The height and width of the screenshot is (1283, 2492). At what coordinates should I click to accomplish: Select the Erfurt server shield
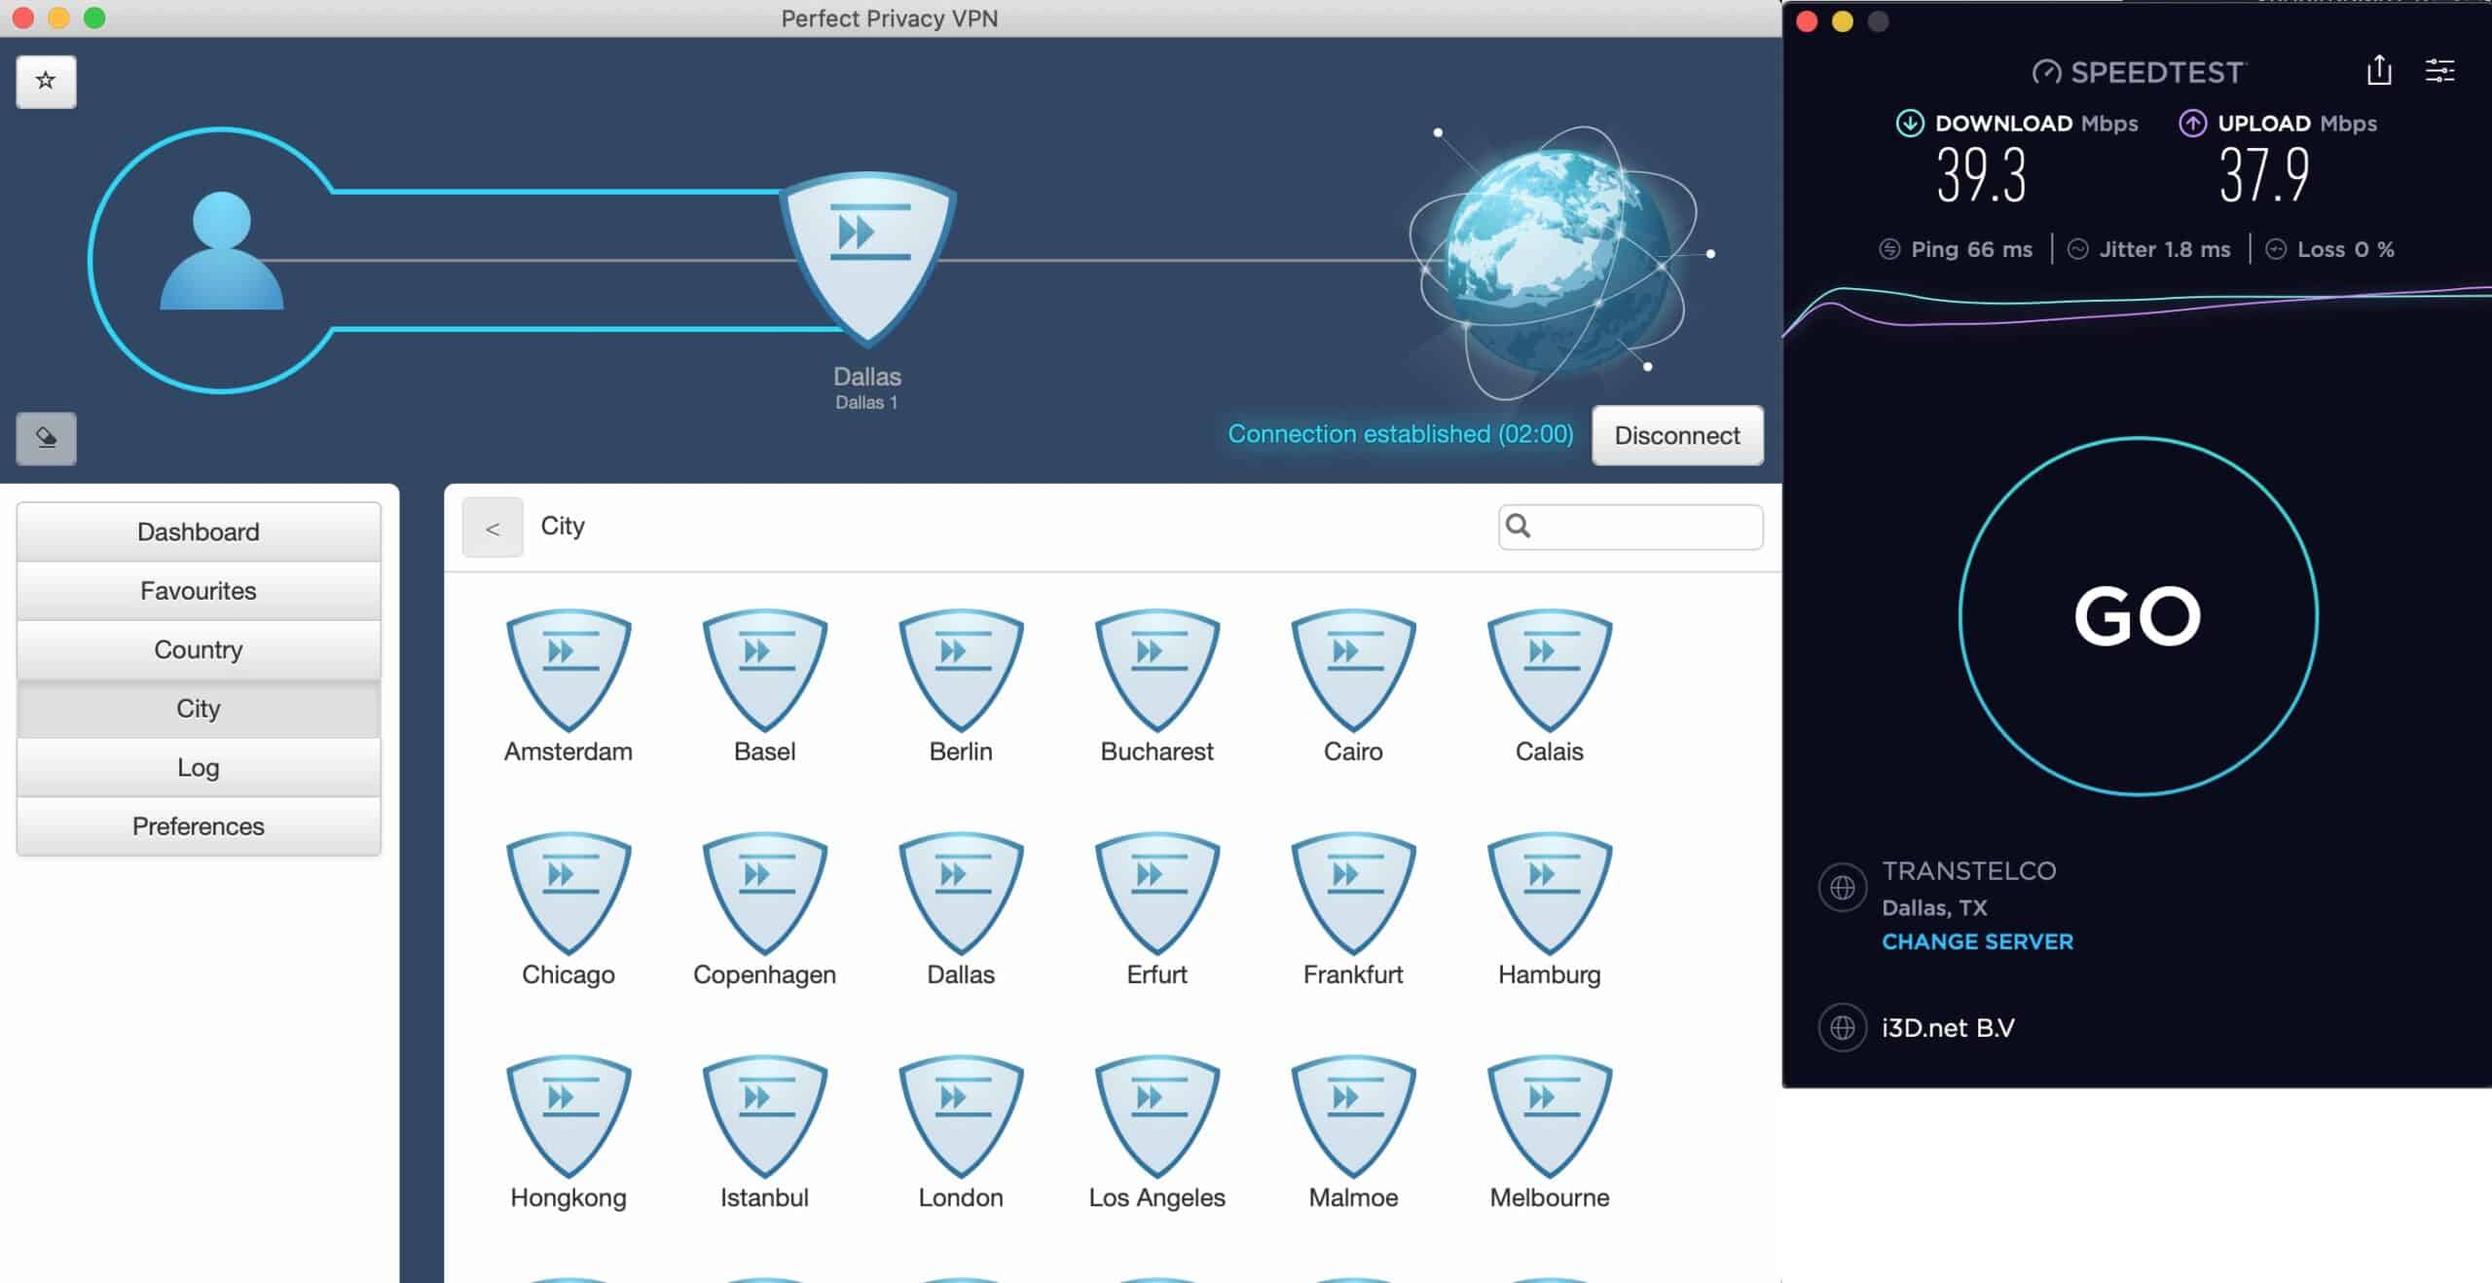point(1157,893)
